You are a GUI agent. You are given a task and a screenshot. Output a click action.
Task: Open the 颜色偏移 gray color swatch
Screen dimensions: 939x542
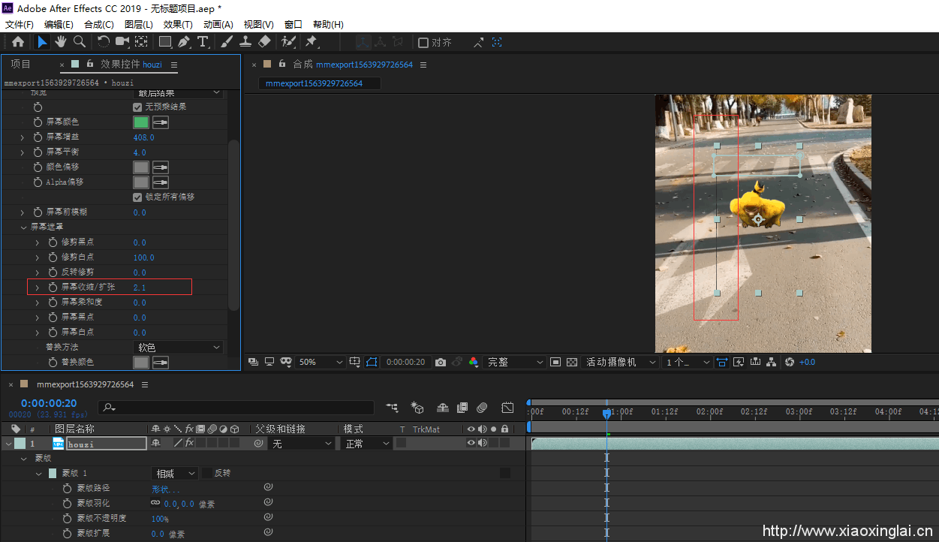[141, 167]
